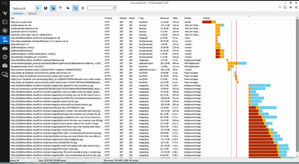299x164 pixels.
Task: Sort by Taken column header
Action: click(177, 18)
